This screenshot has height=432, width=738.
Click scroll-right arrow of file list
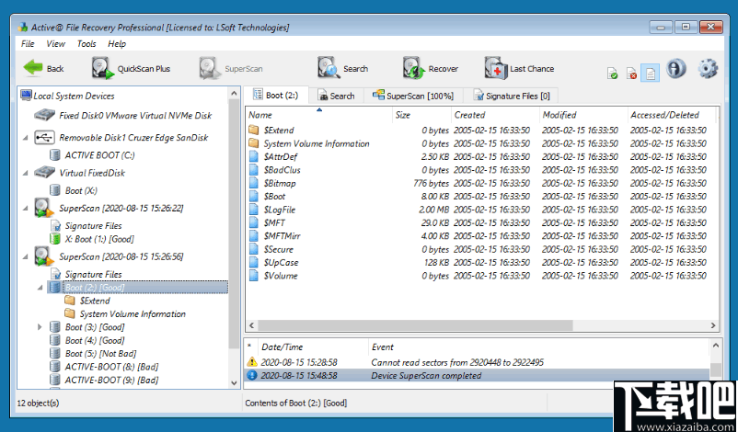click(x=713, y=325)
